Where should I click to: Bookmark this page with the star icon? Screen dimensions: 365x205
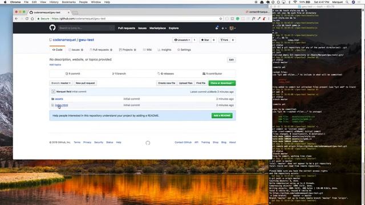[x=221, y=19]
